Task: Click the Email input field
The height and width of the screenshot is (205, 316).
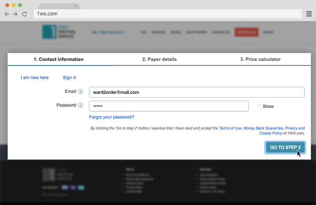Action: [196, 92]
